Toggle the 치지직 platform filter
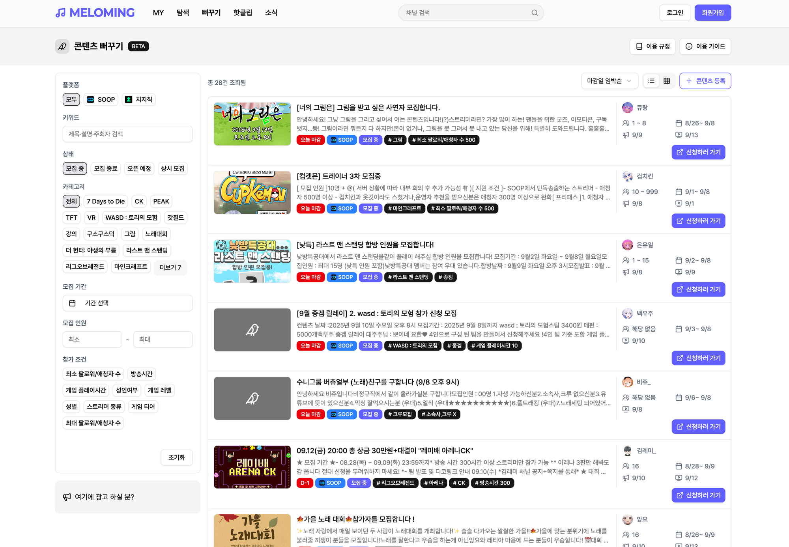 139,99
